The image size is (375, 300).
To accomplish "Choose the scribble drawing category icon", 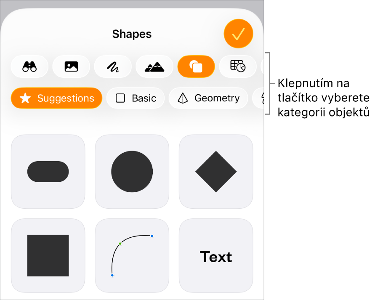I will [x=113, y=66].
